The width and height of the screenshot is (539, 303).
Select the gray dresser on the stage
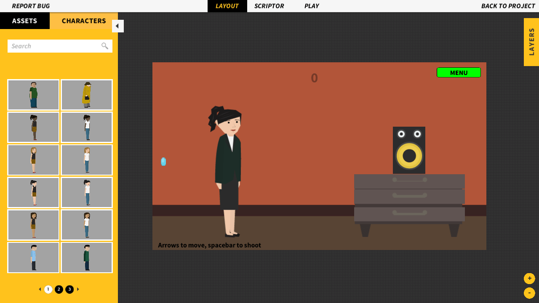[409, 205]
